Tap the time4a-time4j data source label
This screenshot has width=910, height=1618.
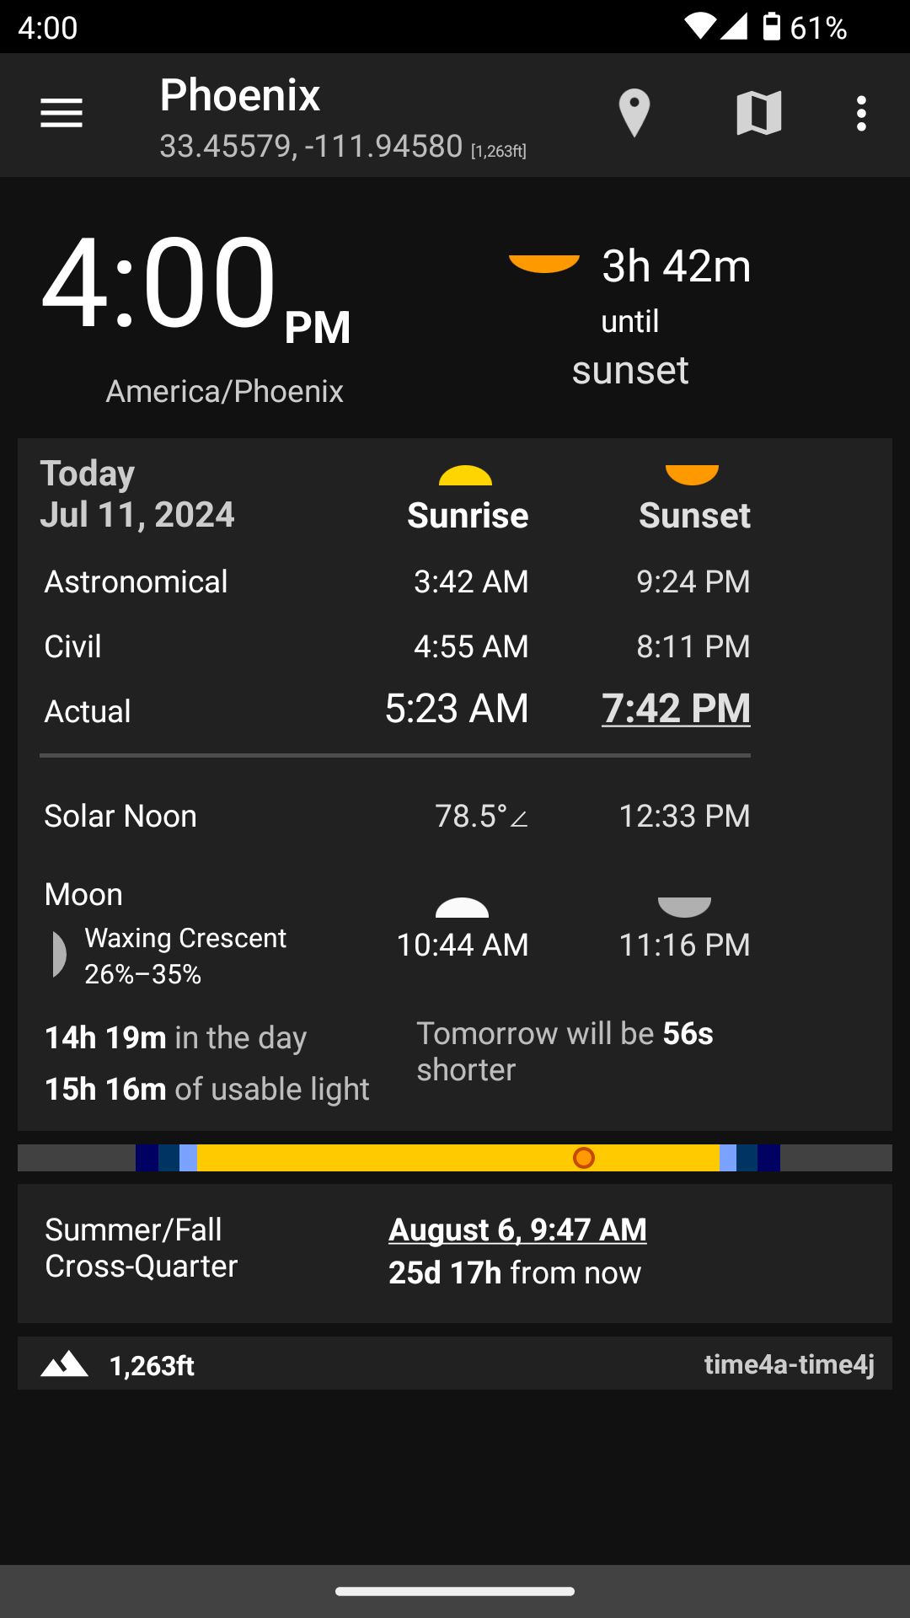[x=789, y=1364]
